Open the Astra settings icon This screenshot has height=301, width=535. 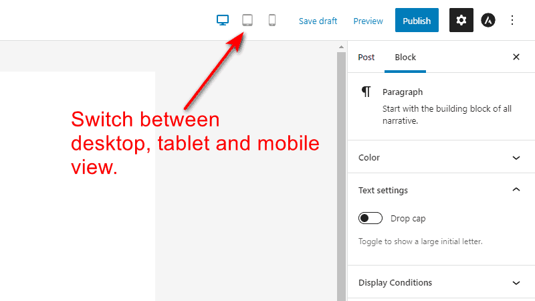(488, 20)
